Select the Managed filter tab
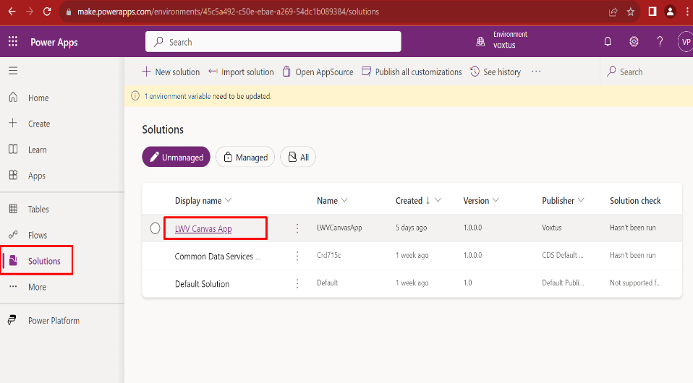693x383 pixels. pyautogui.click(x=245, y=157)
